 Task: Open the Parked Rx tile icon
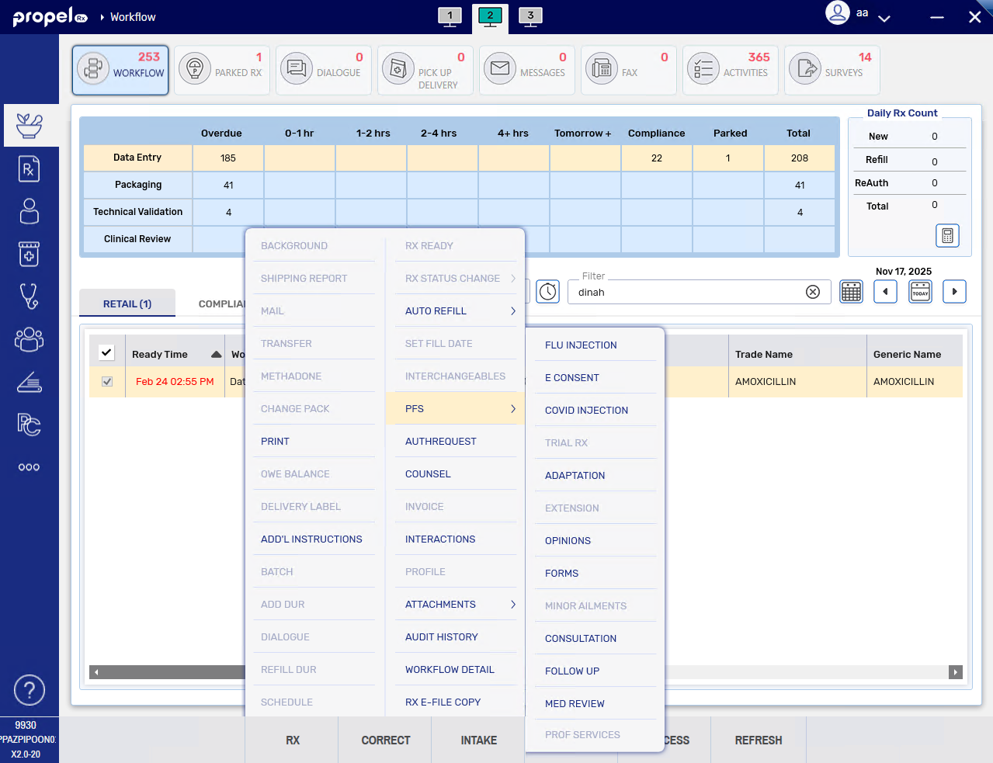tap(195, 69)
